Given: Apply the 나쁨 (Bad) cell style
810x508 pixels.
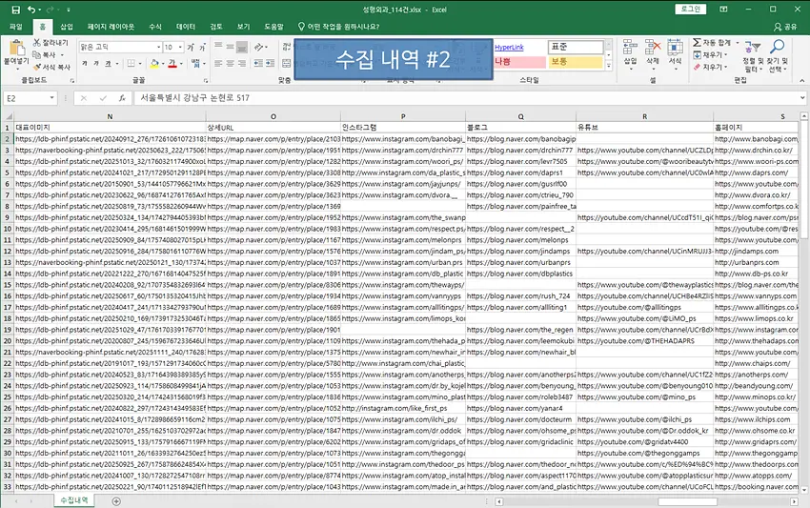Looking at the screenshot, I should [519, 62].
